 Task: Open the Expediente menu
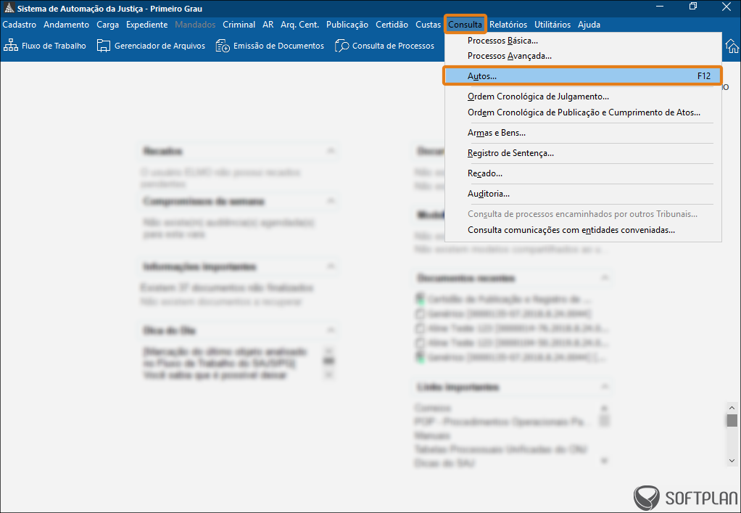pyautogui.click(x=146, y=25)
